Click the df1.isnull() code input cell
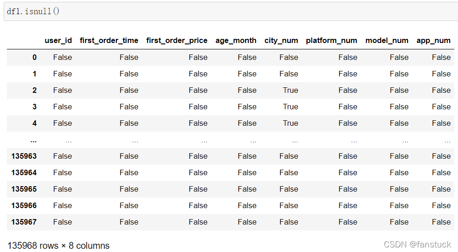Image resolution: width=458 pixels, height=252 pixels. click(231, 11)
